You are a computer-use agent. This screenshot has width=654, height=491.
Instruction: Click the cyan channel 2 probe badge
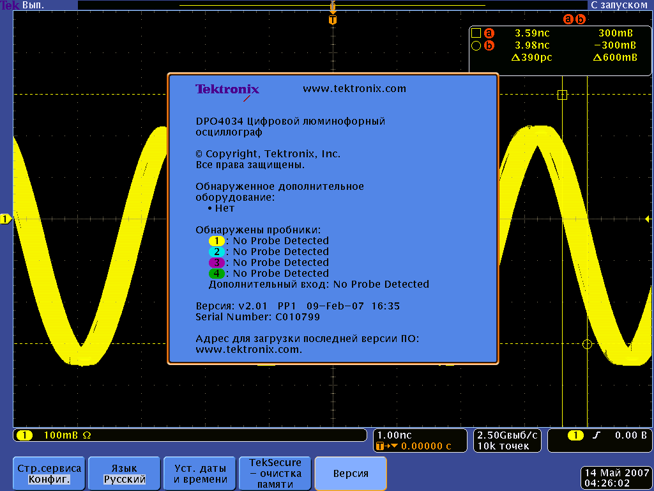tap(217, 252)
